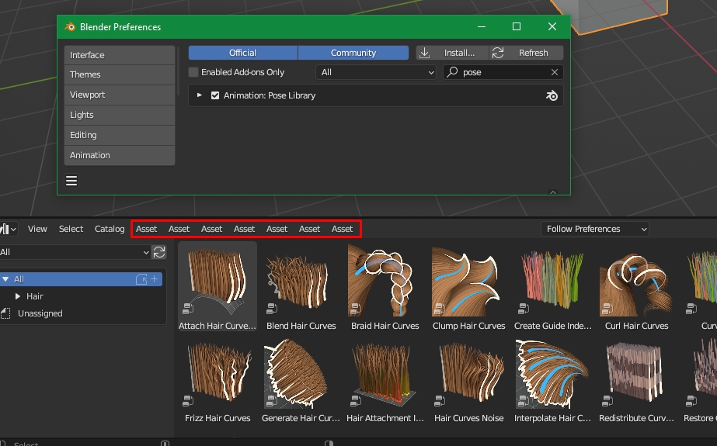This screenshot has height=446, width=717.
Task: Click the Install add-on button
Action: [x=452, y=53]
